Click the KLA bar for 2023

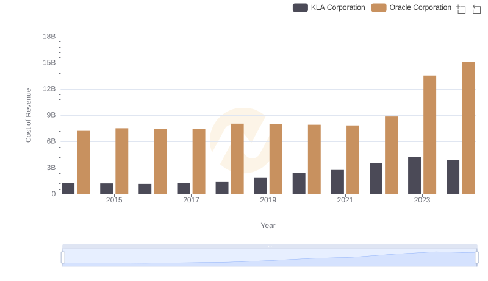415,176
